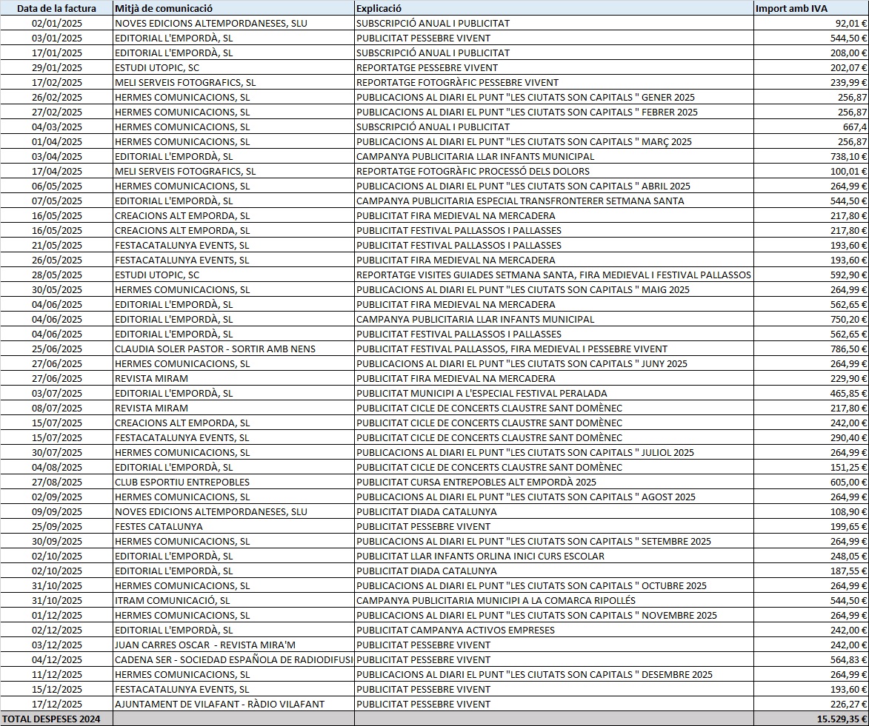The width and height of the screenshot is (869, 726).
Task: Click the 'CADENA SER - SOCIEDAD ESPAÑOLA' cell
Action: [x=234, y=659]
